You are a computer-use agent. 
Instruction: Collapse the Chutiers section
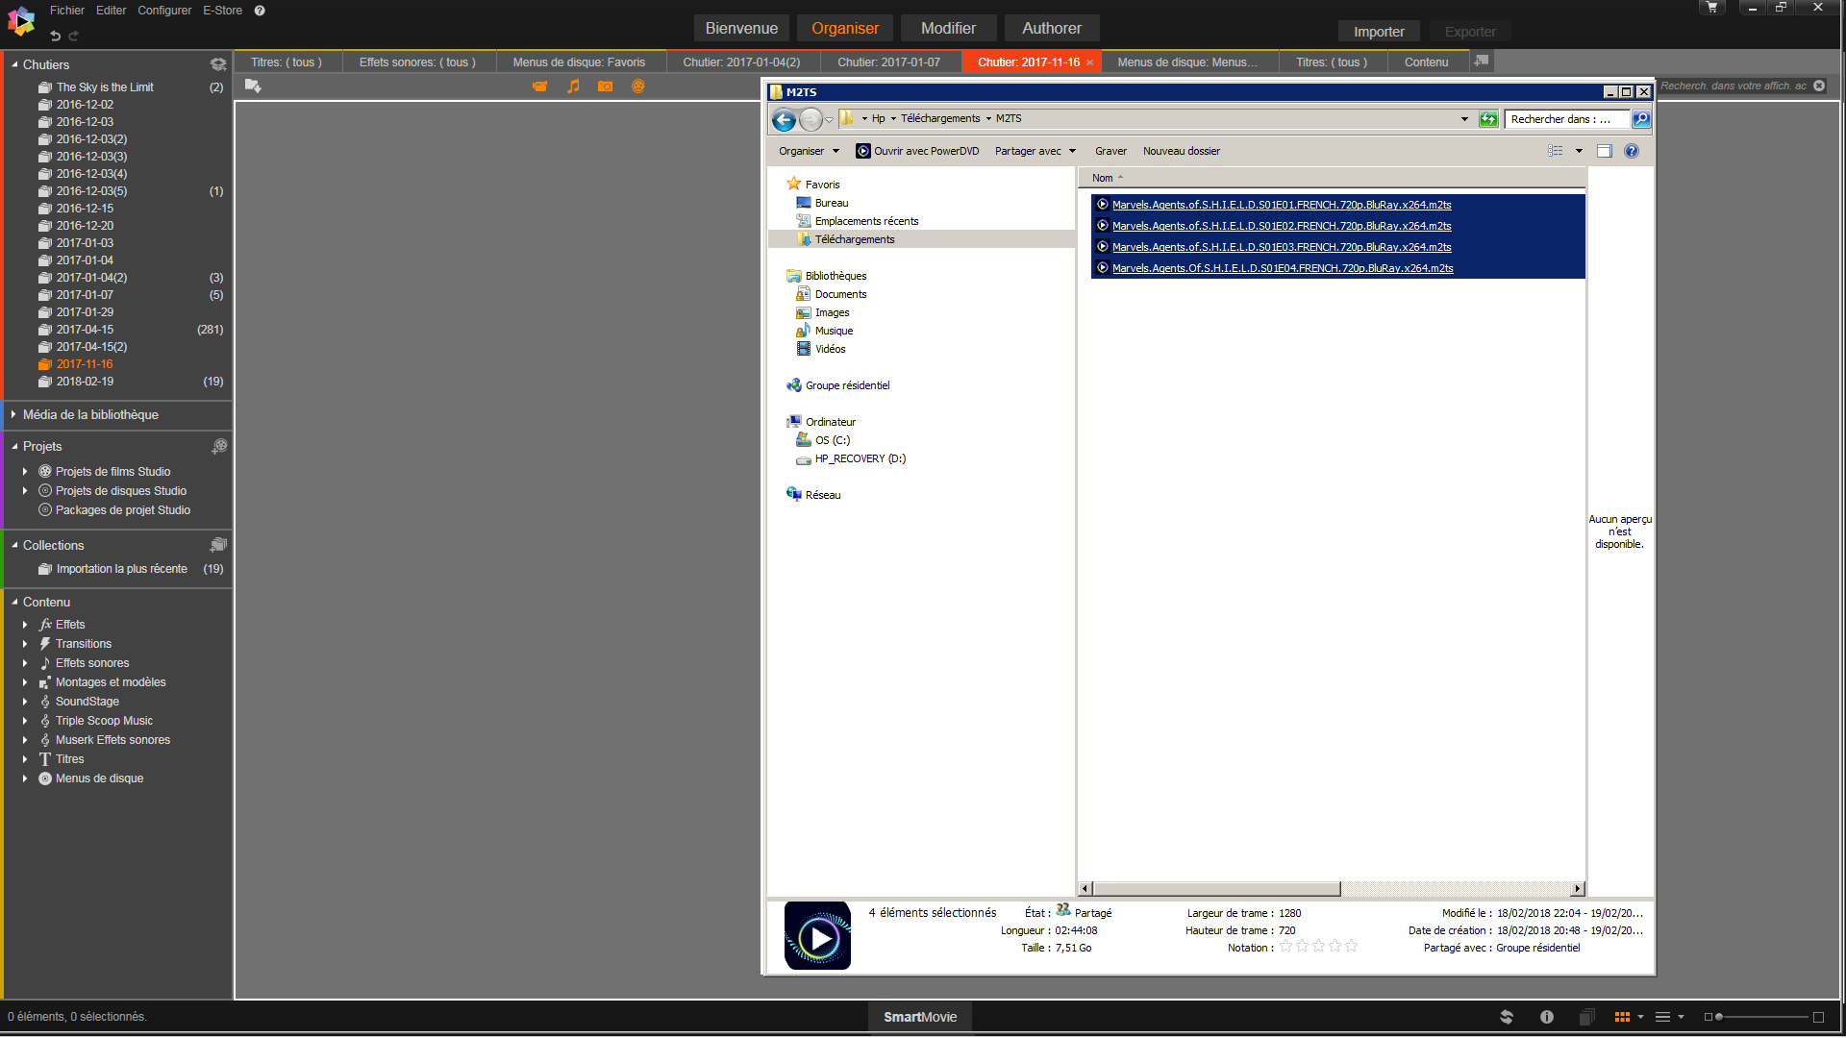point(14,64)
